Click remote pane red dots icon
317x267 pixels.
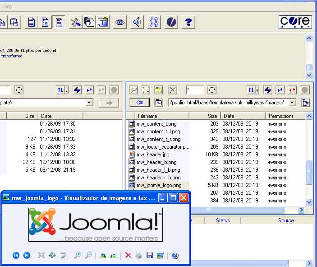(x=292, y=90)
